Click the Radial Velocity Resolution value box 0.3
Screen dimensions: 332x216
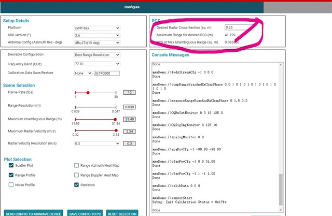(129, 143)
